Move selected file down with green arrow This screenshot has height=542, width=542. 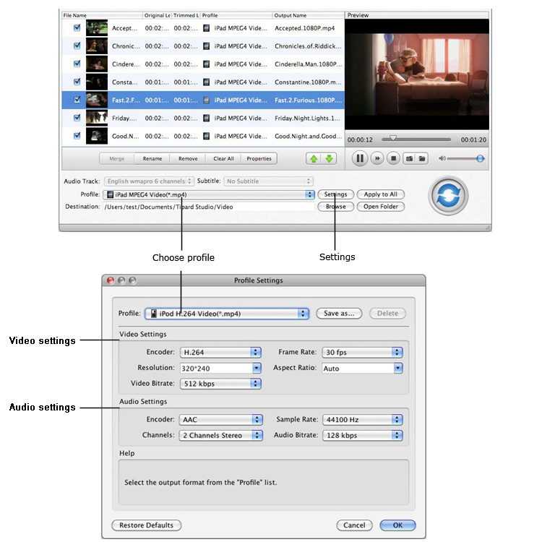click(329, 159)
